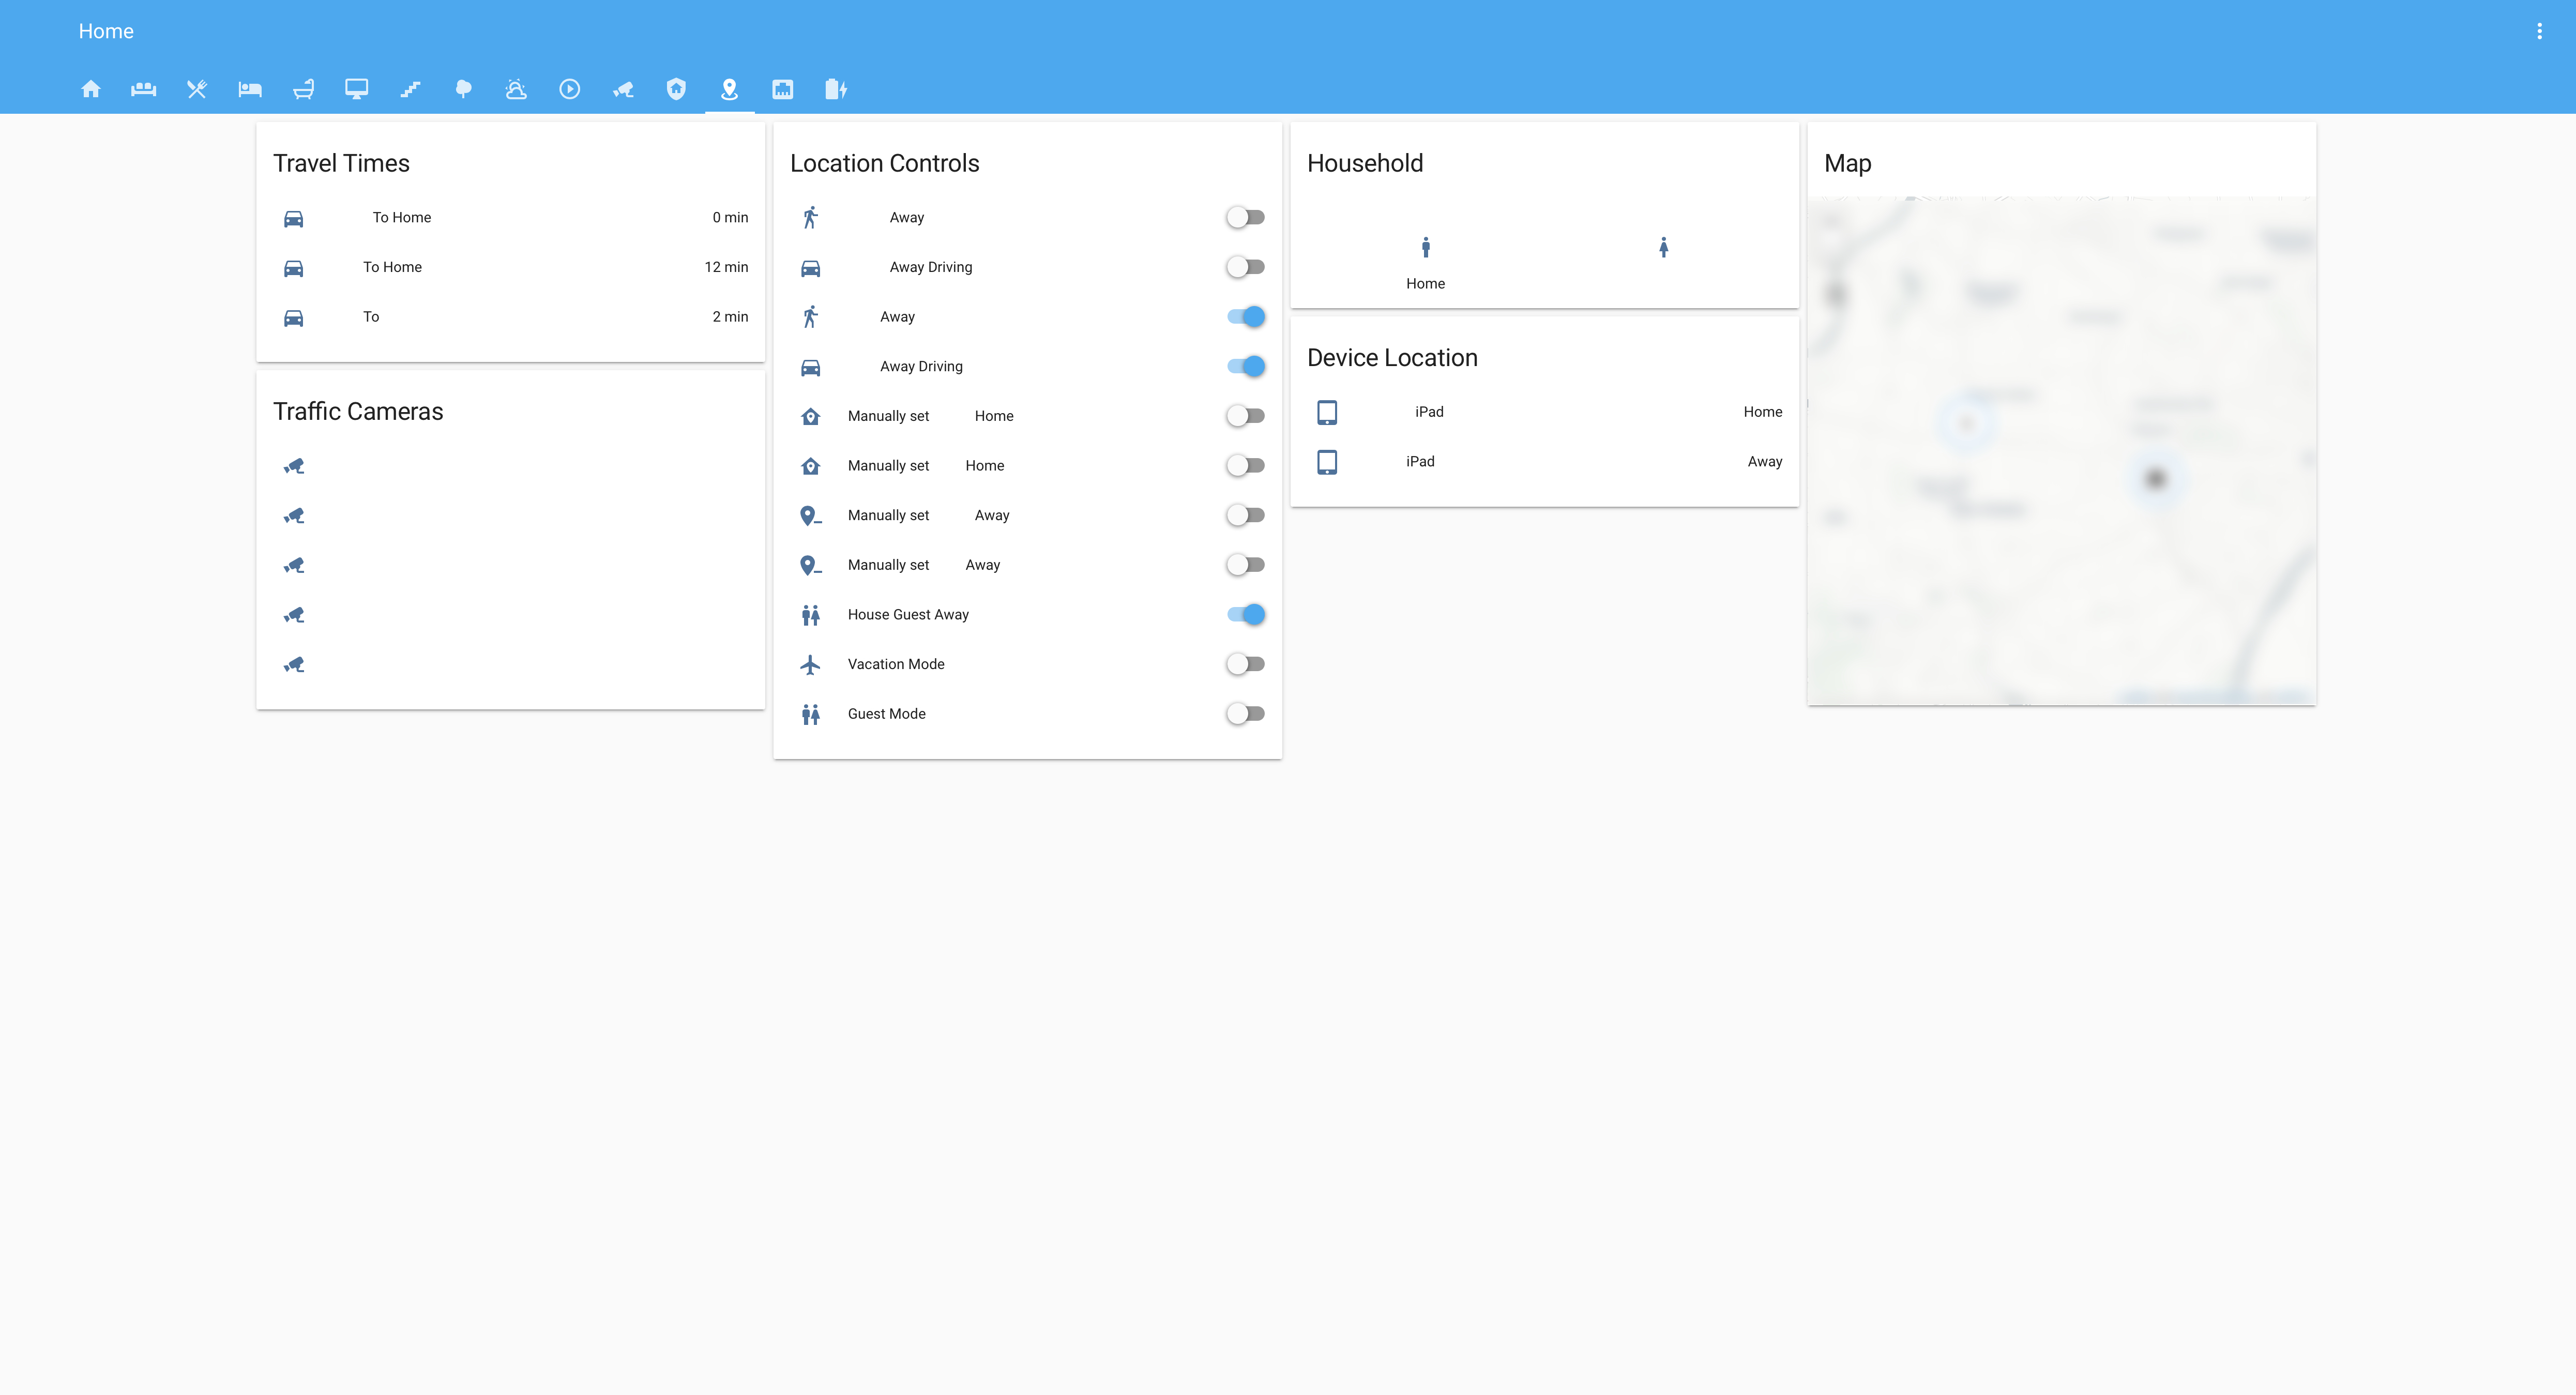
Task: Enable the Vacation Mode switch
Action: pos(1245,664)
